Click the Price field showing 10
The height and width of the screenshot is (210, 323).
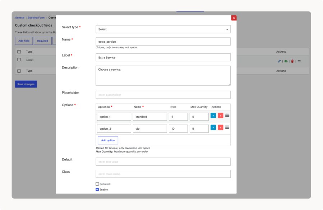(178, 129)
